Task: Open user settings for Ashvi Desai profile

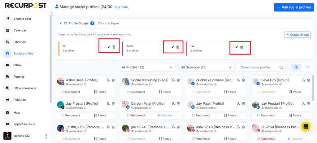Action: point(108,80)
